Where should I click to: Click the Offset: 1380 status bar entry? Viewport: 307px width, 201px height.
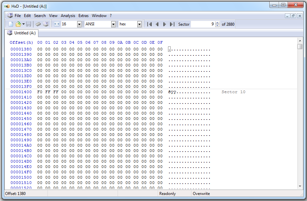coord(15,194)
